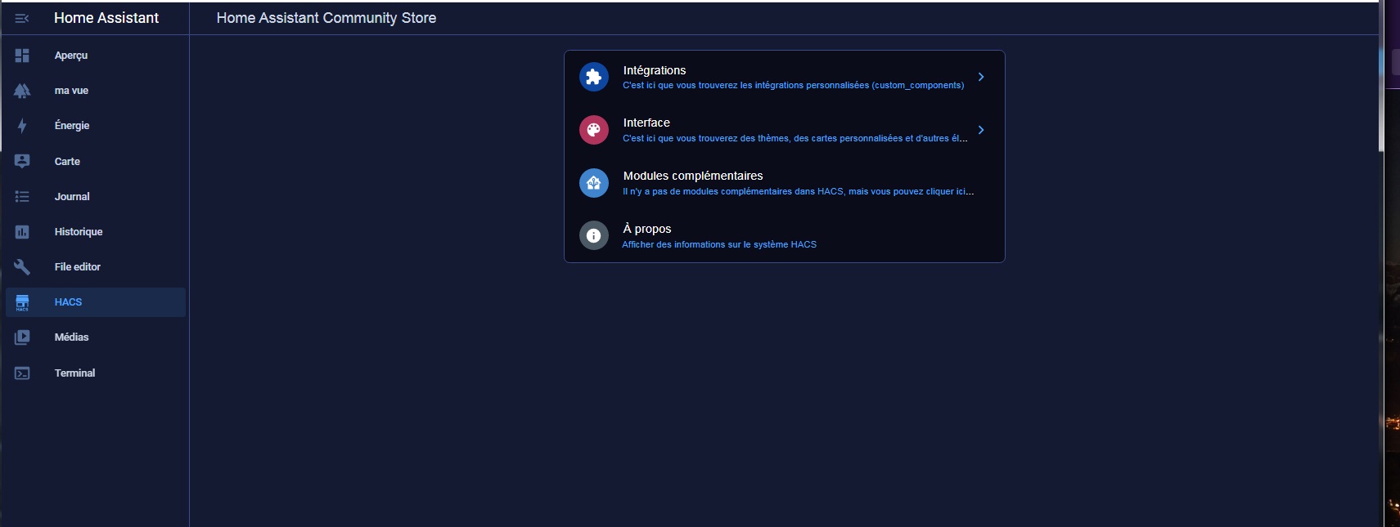The height and width of the screenshot is (527, 1400).
Task: Select Historique in the sidebar
Action: (x=96, y=232)
